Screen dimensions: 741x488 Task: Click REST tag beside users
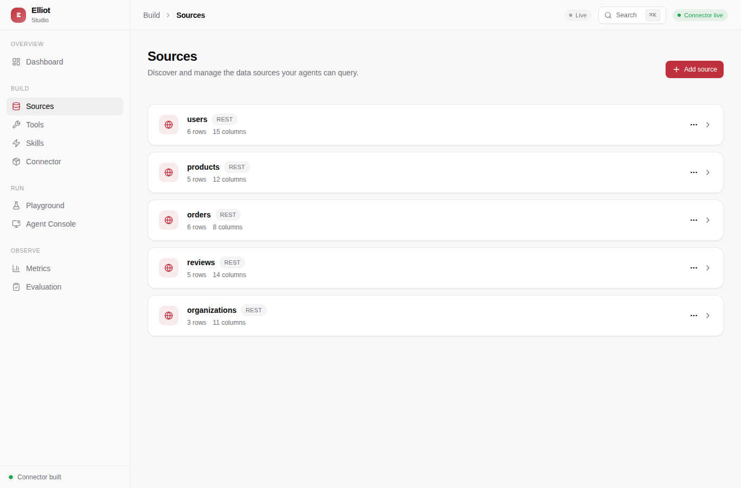[x=225, y=119]
